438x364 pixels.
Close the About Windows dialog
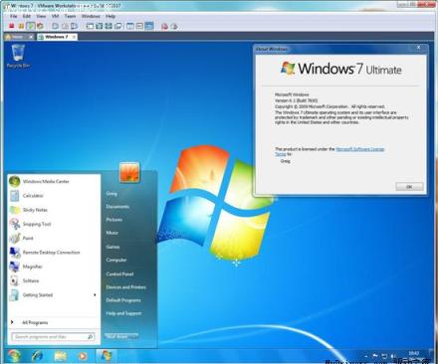418,48
